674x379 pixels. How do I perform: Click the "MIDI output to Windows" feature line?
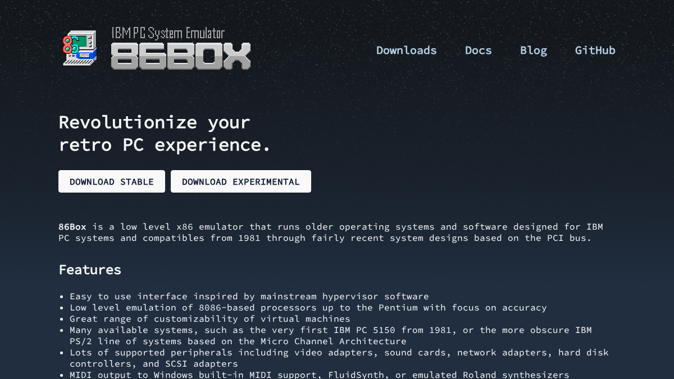click(319, 375)
